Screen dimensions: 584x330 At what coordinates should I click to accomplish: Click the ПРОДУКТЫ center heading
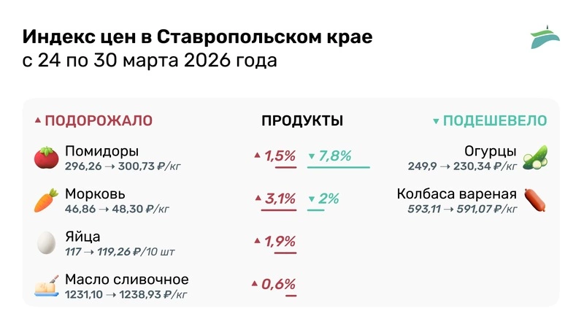pyautogui.click(x=302, y=120)
